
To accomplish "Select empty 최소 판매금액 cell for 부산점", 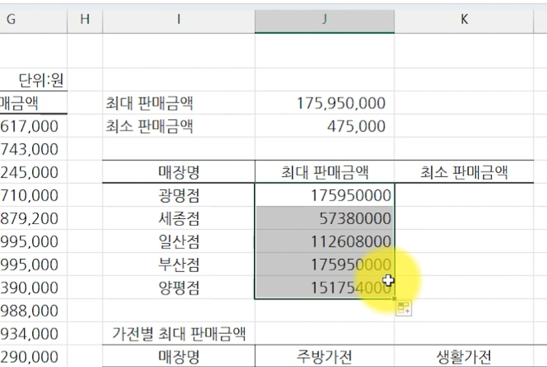I will pos(464,264).
